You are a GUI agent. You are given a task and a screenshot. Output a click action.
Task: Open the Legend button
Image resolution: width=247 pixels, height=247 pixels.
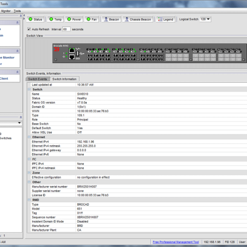(166, 19)
